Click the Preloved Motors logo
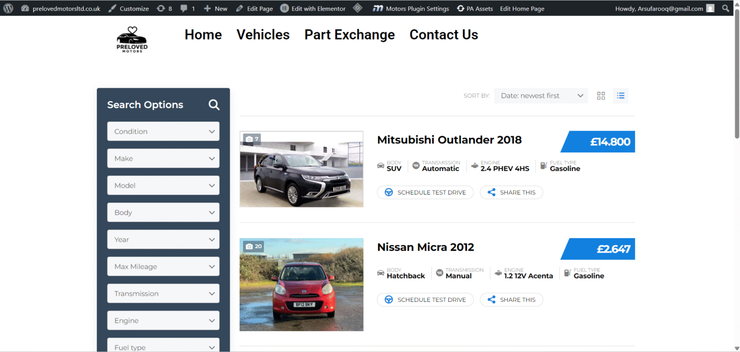This screenshot has width=740, height=352. point(131,39)
